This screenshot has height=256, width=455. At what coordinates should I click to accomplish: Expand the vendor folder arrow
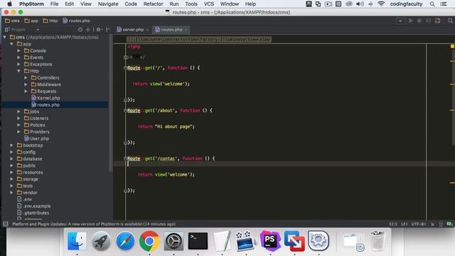[x=12, y=193]
